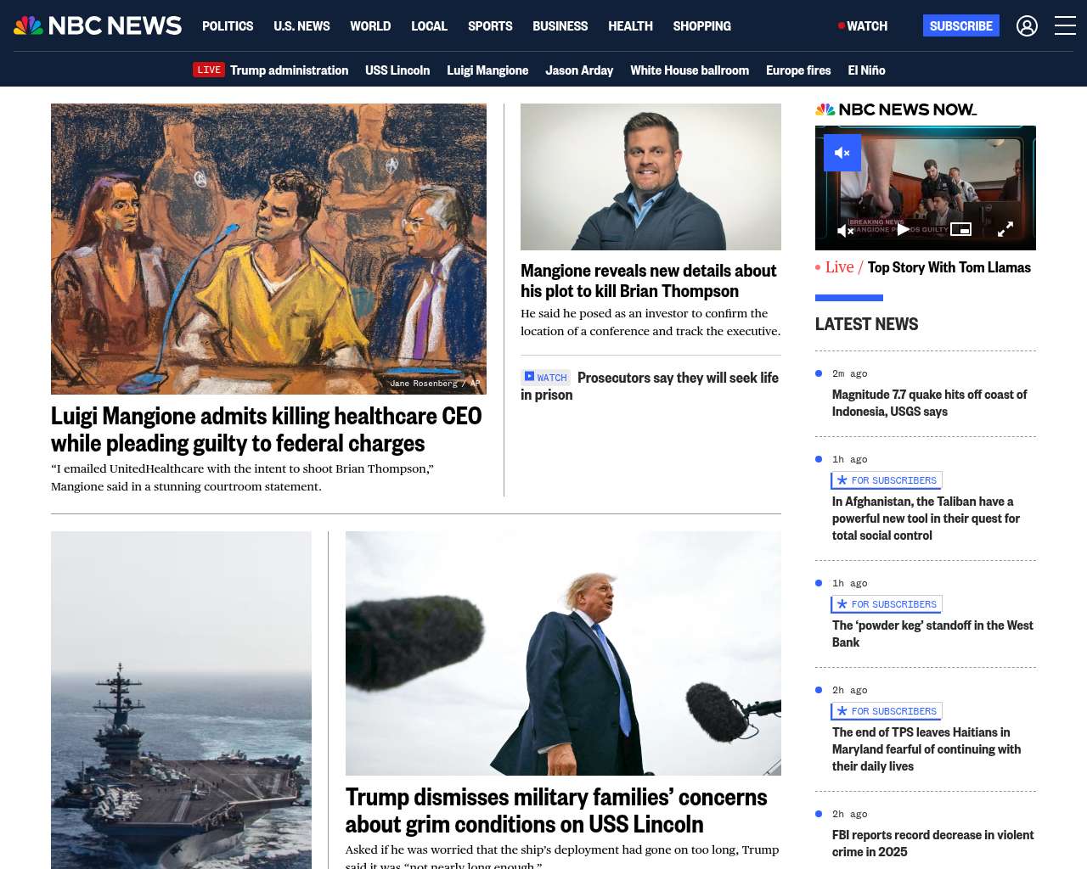Go to the Local section
Screen dimensions: 1087x869
429,26
